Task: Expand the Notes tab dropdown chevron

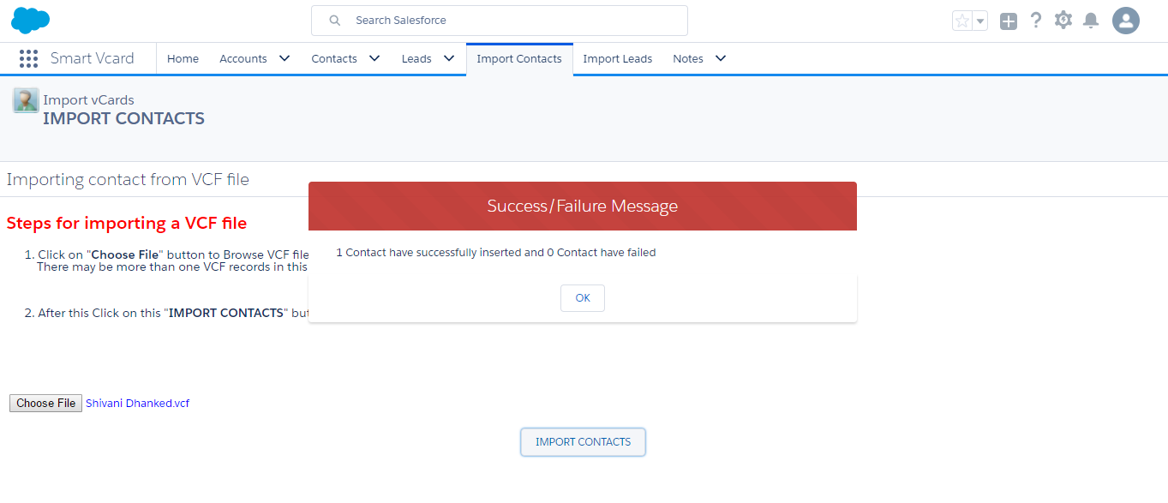Action: [x=721, y=58]
